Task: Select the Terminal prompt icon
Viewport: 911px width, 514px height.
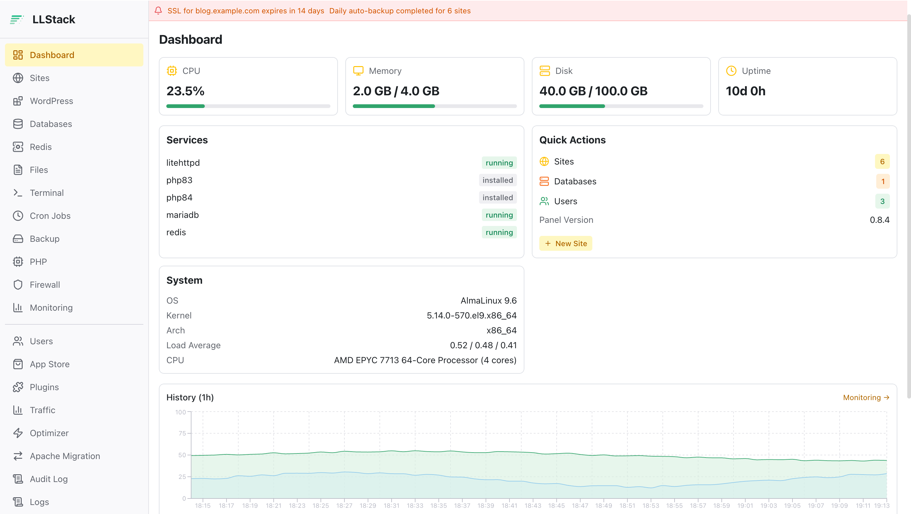Action: pos(18,193)
